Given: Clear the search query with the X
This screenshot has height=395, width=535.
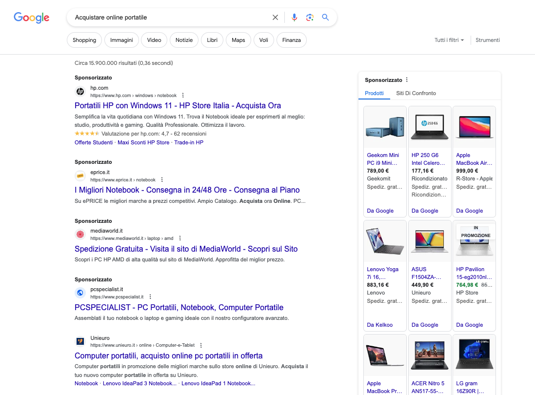Looking at the screenshot, I should pyautogui.click(x=275, y=18).
